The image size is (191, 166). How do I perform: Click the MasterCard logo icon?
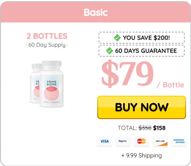tap(141, 141)
